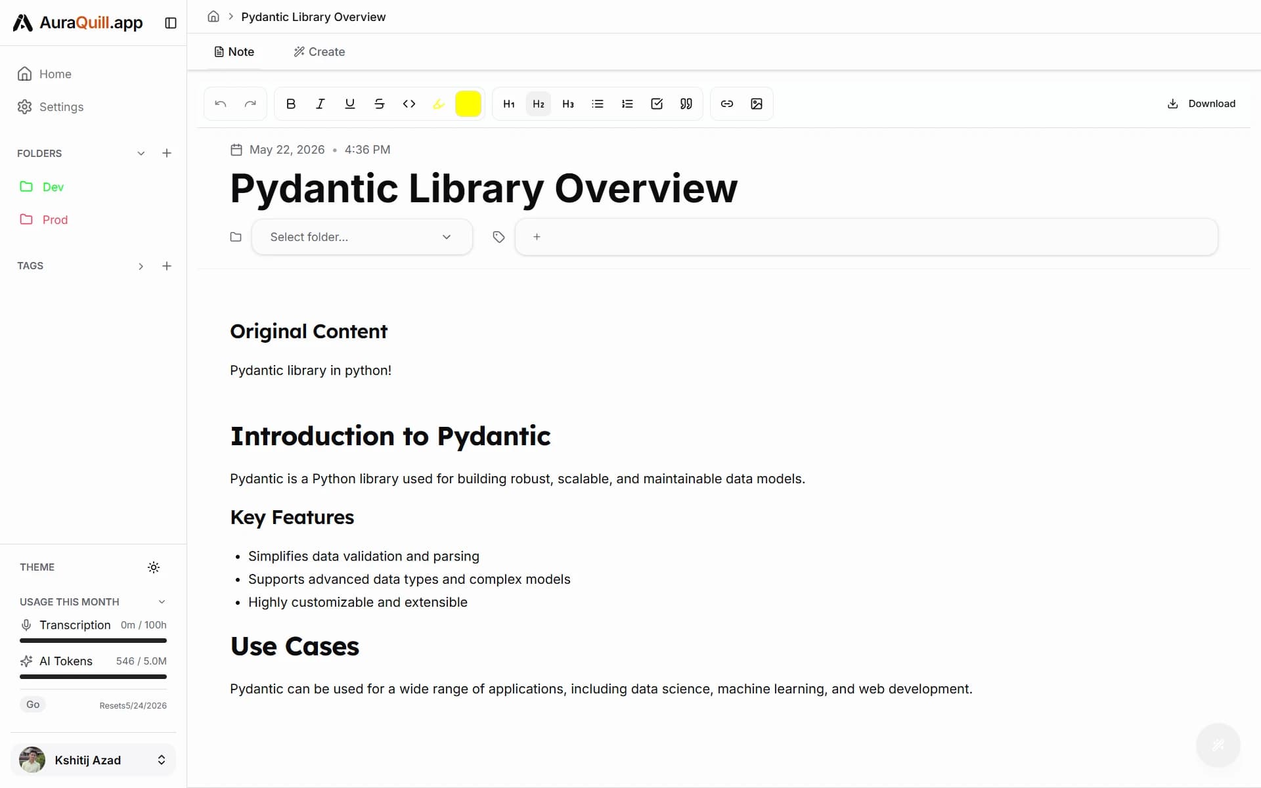Toggle the active Heading 2 style
This screenshot has height=788, width=1261.
pos(539,104)
